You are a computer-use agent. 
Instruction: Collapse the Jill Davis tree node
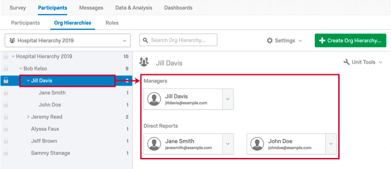(x=28, y=81)
